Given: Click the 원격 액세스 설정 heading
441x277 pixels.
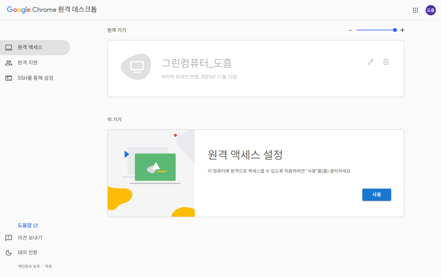Looking at the screenshot, I should tap(245, 155).
